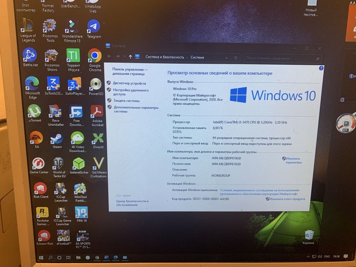Open the Корзина recycle bin icon
Viewport: 356px width, 267px height.
point(308,237)
